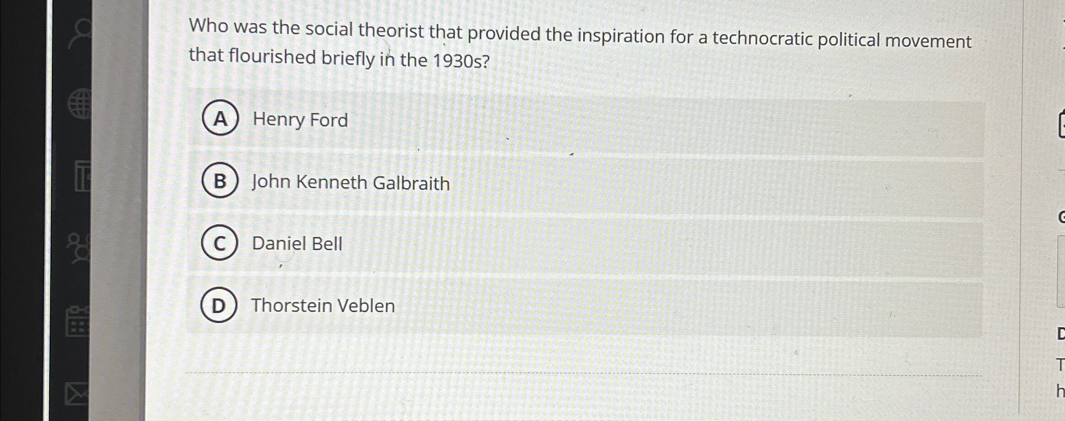Click the Thorstein Veblen answer text
The width and height of the screenshot is (1065, 421).
pos(324,305)
